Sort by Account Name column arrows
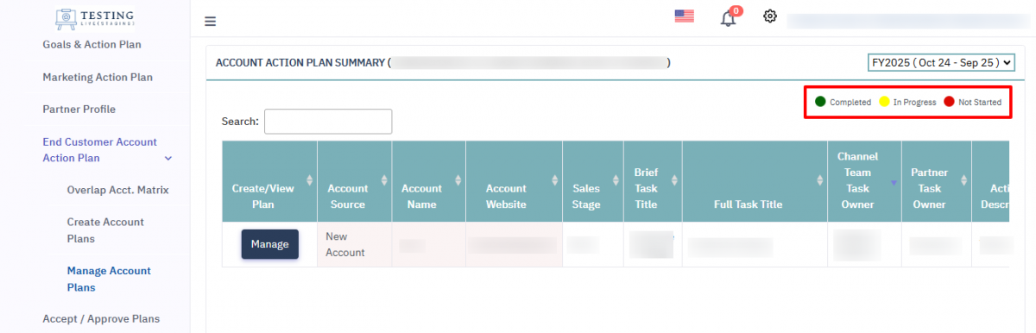The width and height of the screenshot is (1036, 333). point(458,181)
